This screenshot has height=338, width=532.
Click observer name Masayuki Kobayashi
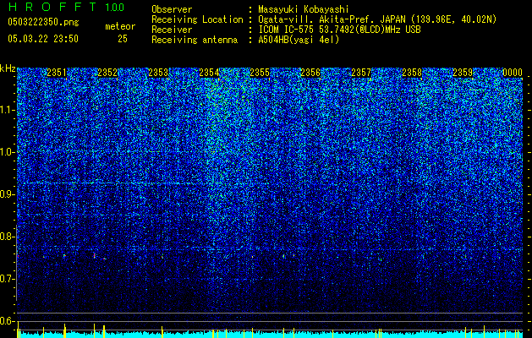coord(304,9)
